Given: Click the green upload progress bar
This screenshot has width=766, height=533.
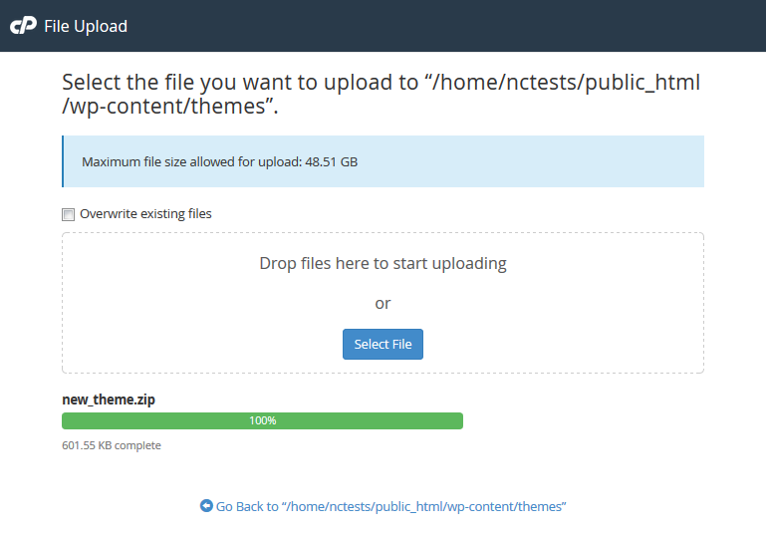Looking at the screenshot, I should [x=149, y=420].
